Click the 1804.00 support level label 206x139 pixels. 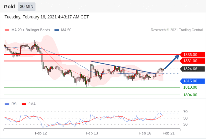(190, 95)
